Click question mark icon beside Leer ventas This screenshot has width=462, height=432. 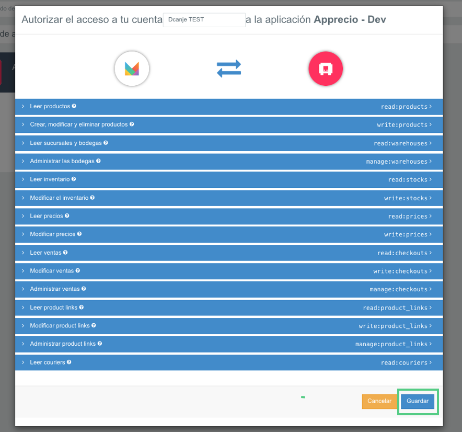pyautogui.click(x=65, y=253)
